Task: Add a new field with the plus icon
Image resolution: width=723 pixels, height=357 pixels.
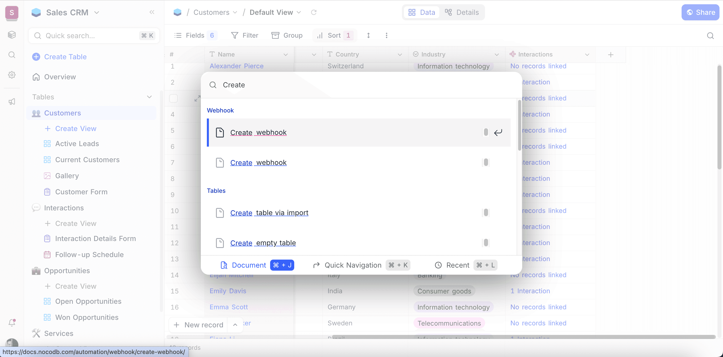Action: (611, 54)
